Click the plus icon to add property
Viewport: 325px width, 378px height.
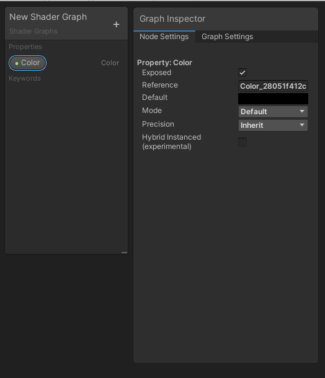[116, 24]
